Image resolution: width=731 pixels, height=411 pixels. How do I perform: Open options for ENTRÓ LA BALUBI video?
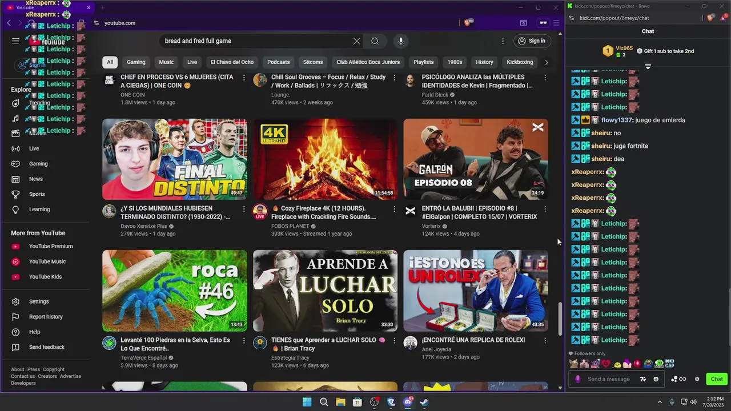(545, 209)
